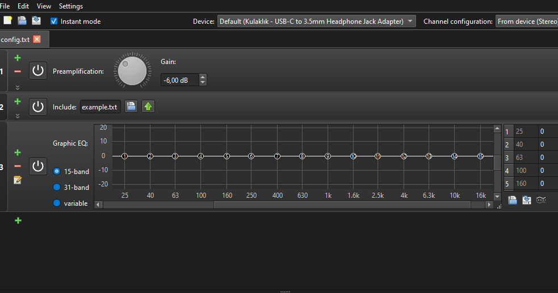Add a filter above the Preamplification row
Screen dimensions: 558x293
(18, 58)
